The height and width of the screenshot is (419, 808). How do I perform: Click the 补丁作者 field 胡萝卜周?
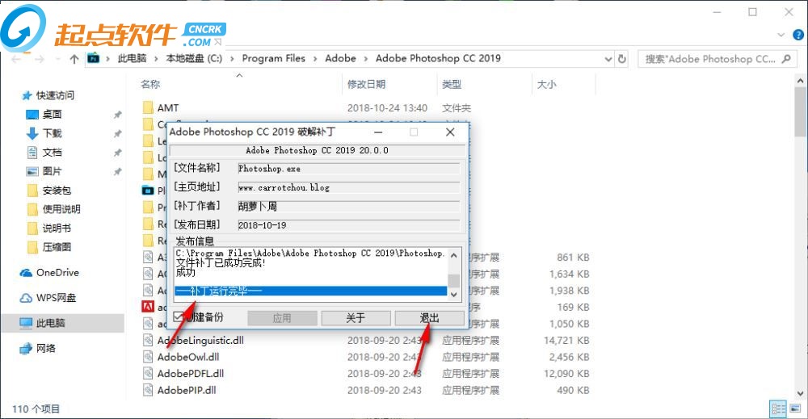(x=348, y=207)
